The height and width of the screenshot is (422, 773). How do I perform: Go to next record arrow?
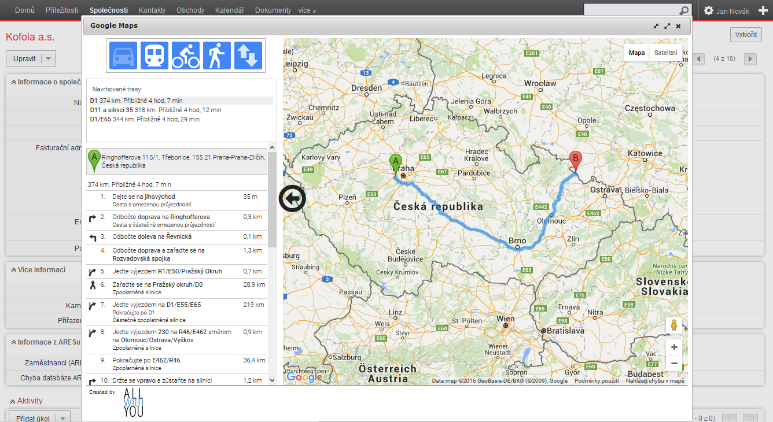(x=750, y=58)
